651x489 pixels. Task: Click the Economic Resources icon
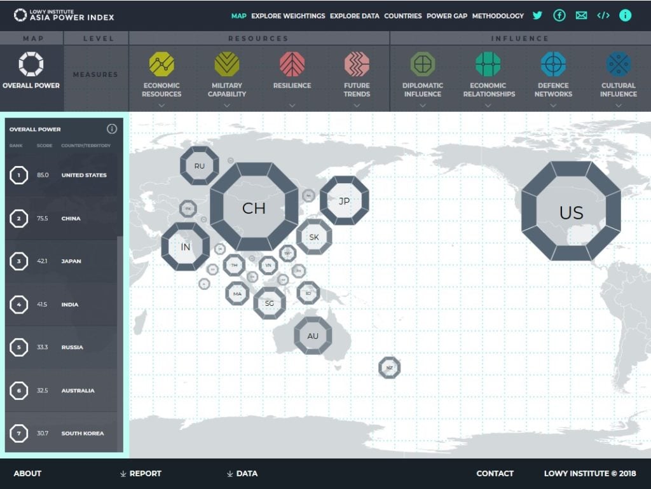[x=161, y=64]
